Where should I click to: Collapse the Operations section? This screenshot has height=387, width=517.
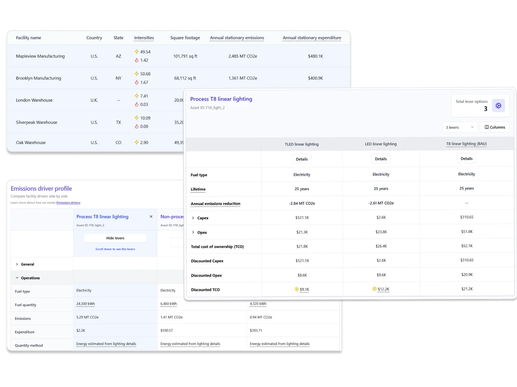pos(17,278)
